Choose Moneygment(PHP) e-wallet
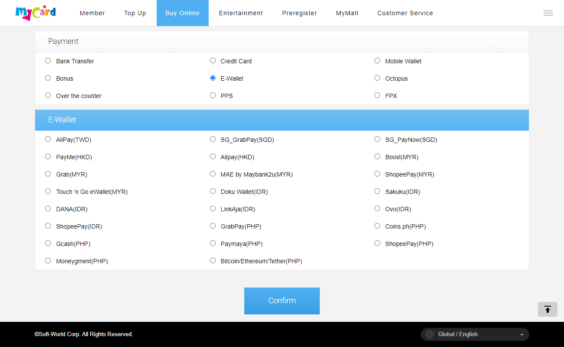564x347 pixels. click(48, 261)
